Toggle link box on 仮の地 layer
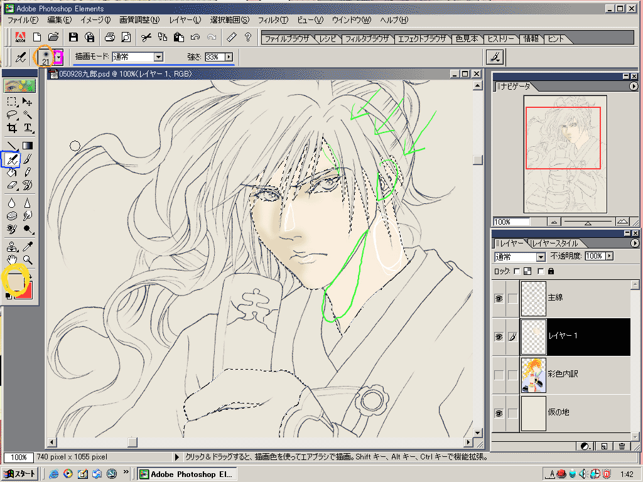 512,414
